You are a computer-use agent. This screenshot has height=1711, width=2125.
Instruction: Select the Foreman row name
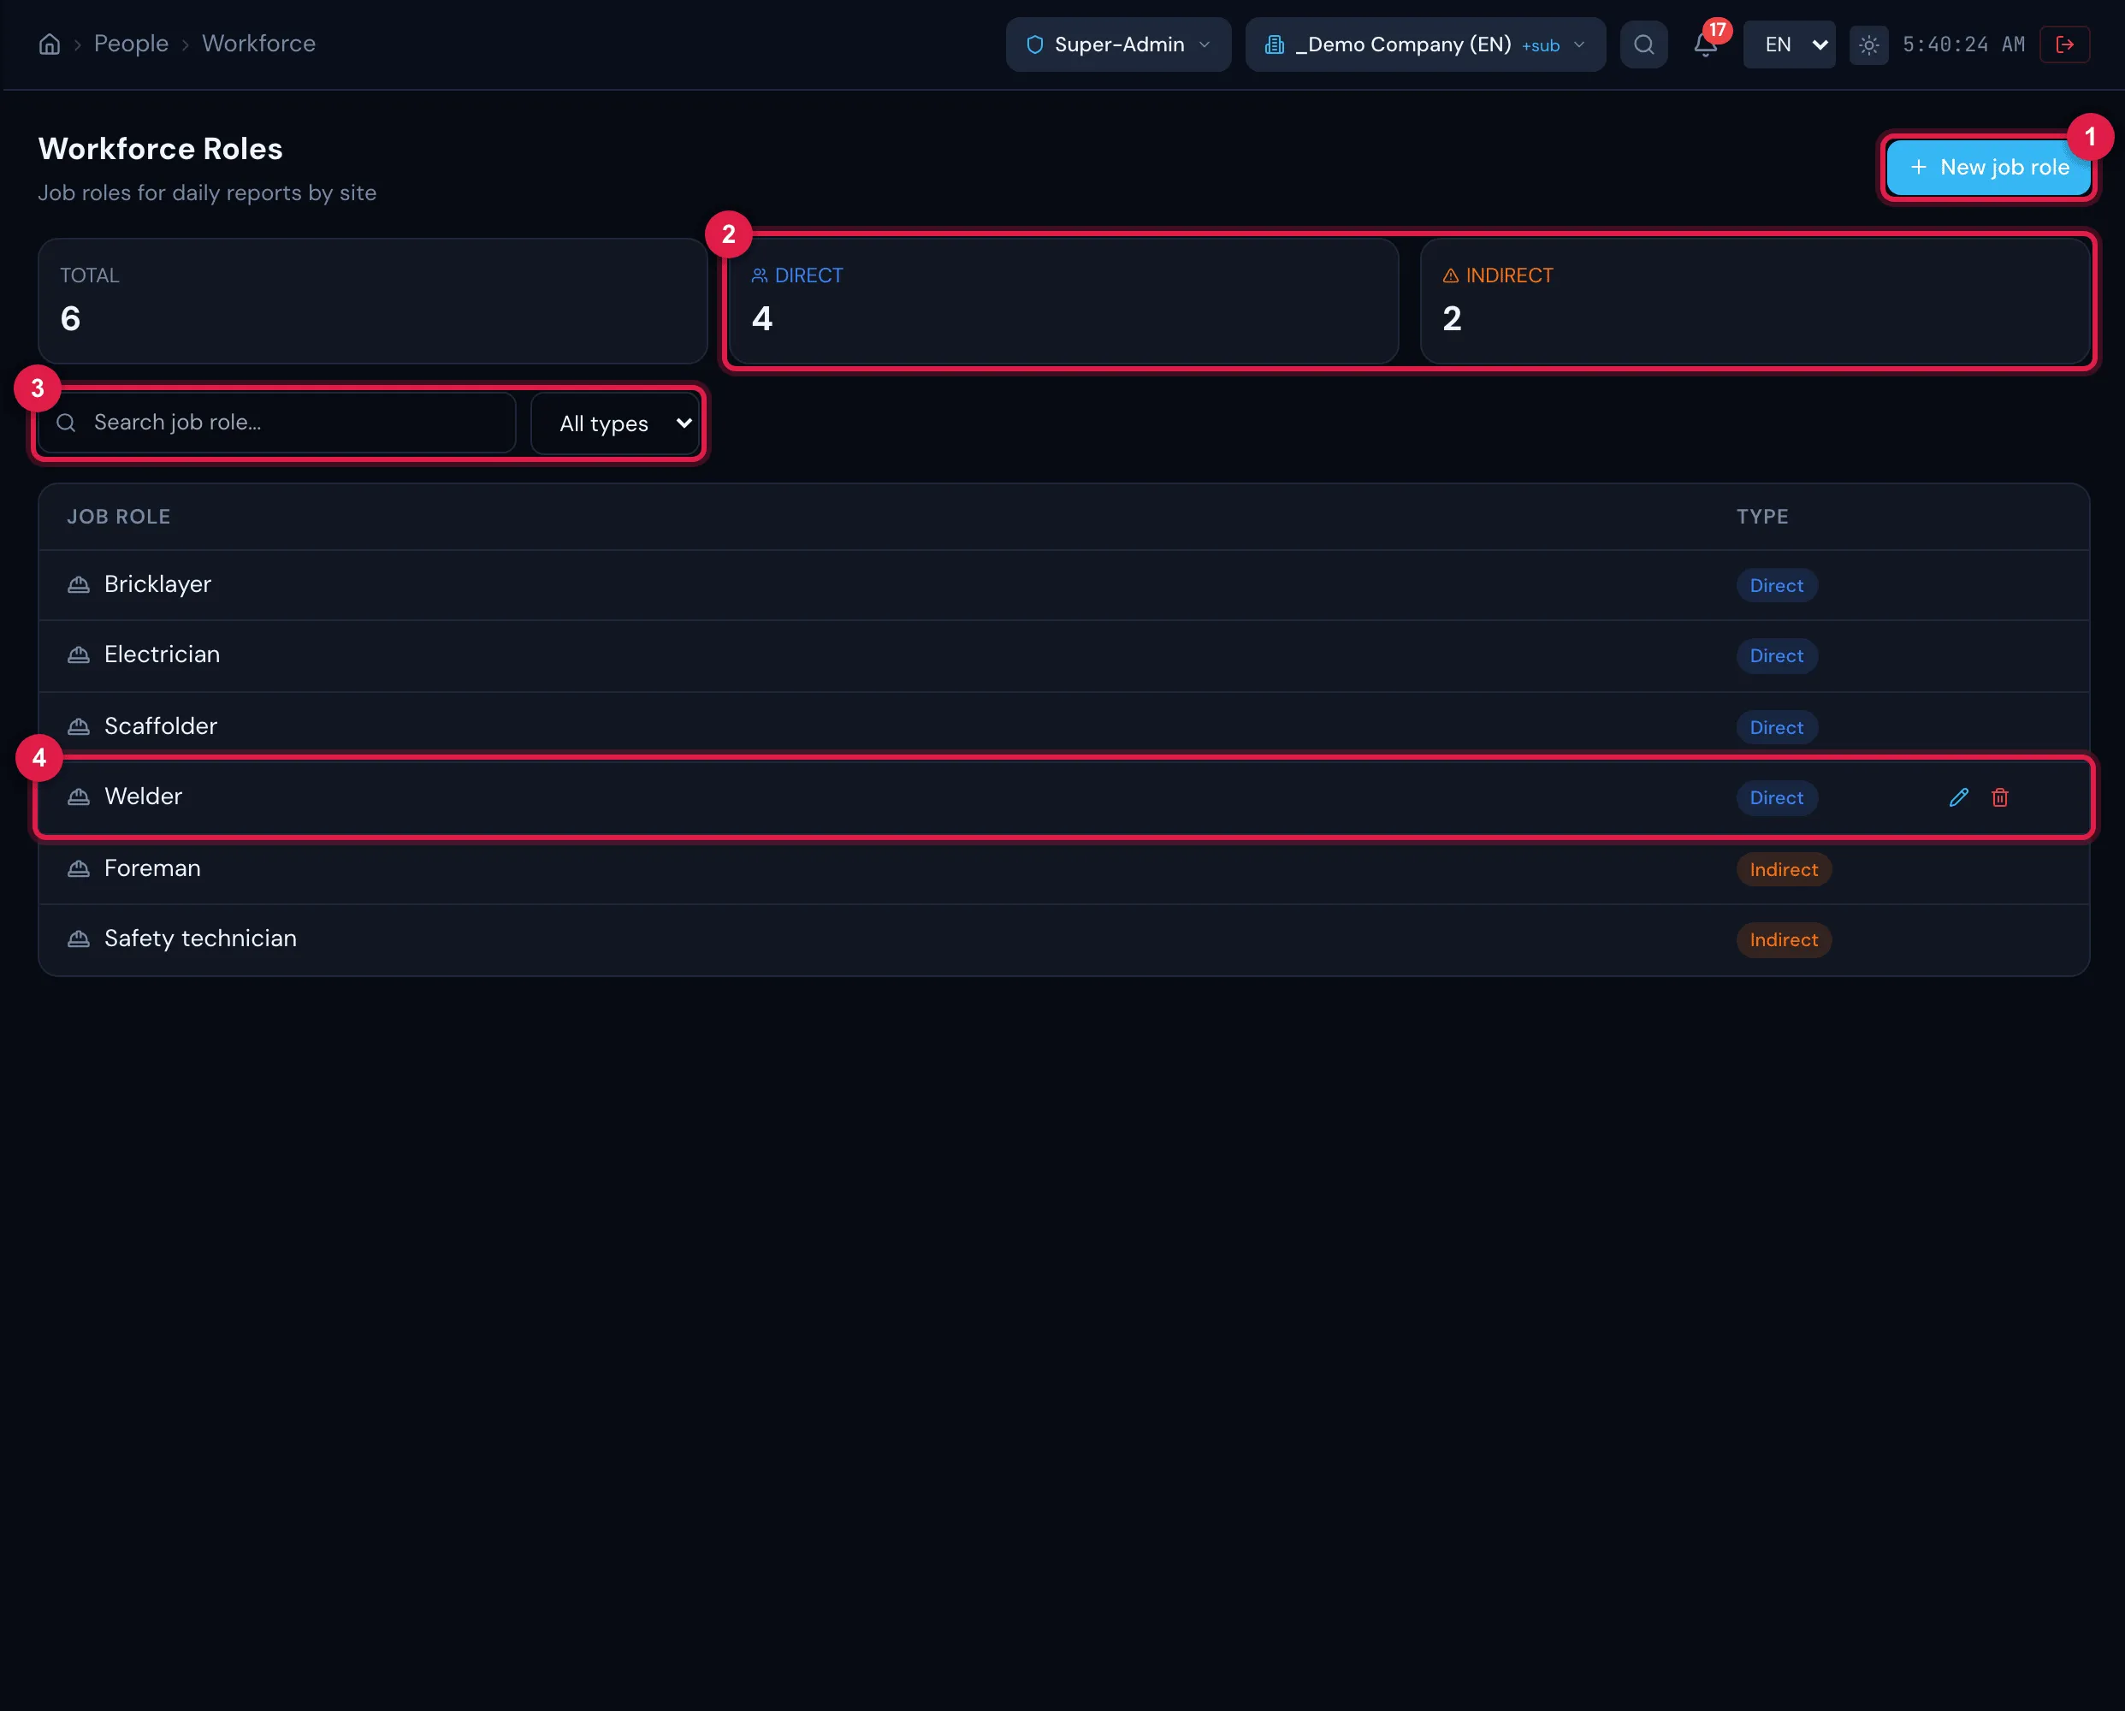click(x=151, y=868)
